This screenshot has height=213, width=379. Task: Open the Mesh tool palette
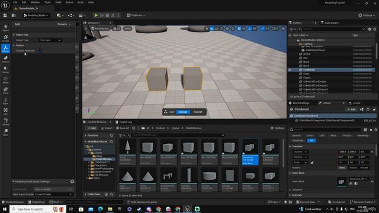[5, 80]
